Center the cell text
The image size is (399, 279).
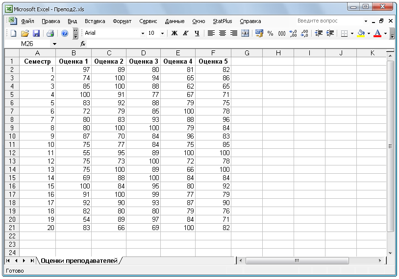[223, 33]
